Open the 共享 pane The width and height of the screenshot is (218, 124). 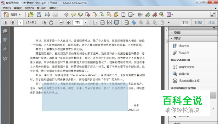(211, 23)
